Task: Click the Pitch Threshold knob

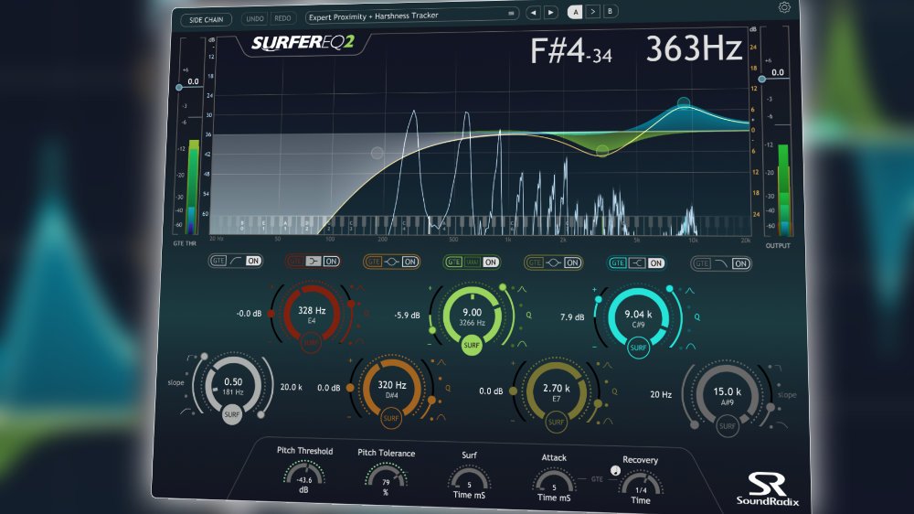Action: pos(303,475)
